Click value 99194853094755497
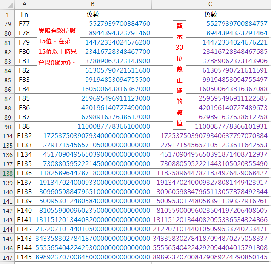271x264 pixels. pos(235,79)
